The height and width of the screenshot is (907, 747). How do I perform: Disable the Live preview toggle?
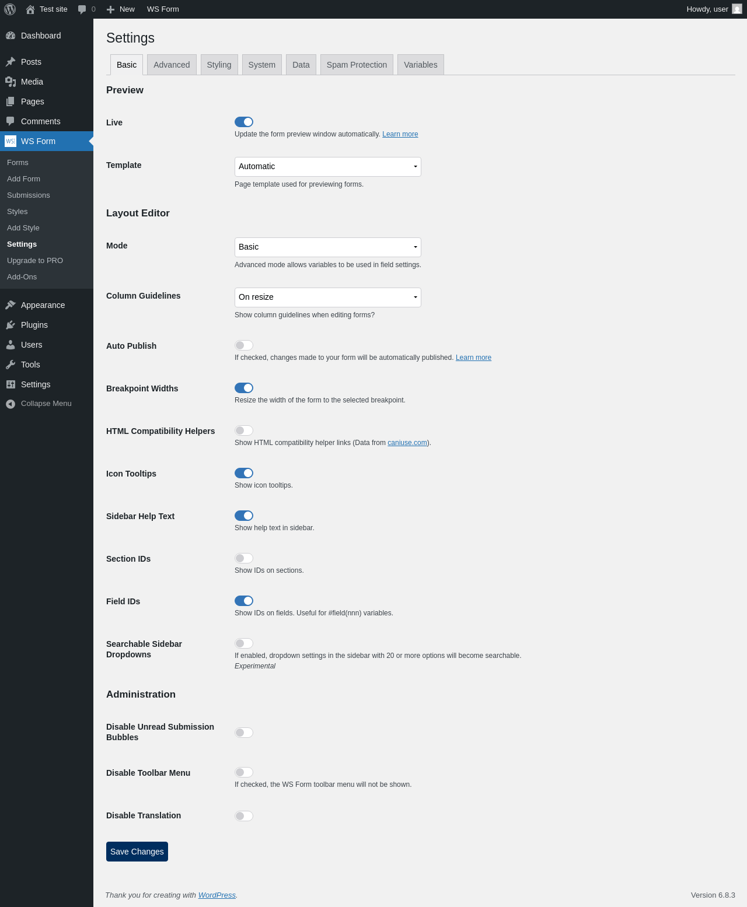tap(244, 122)
